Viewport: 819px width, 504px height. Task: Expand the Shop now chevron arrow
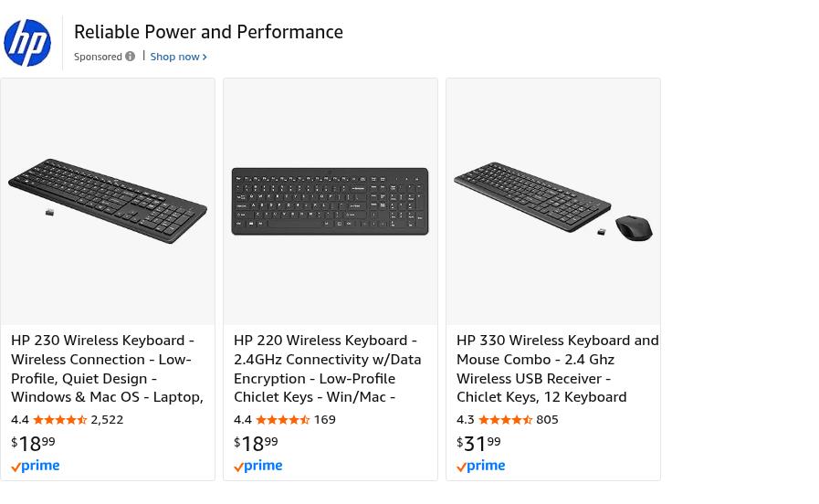click(205, 58)
